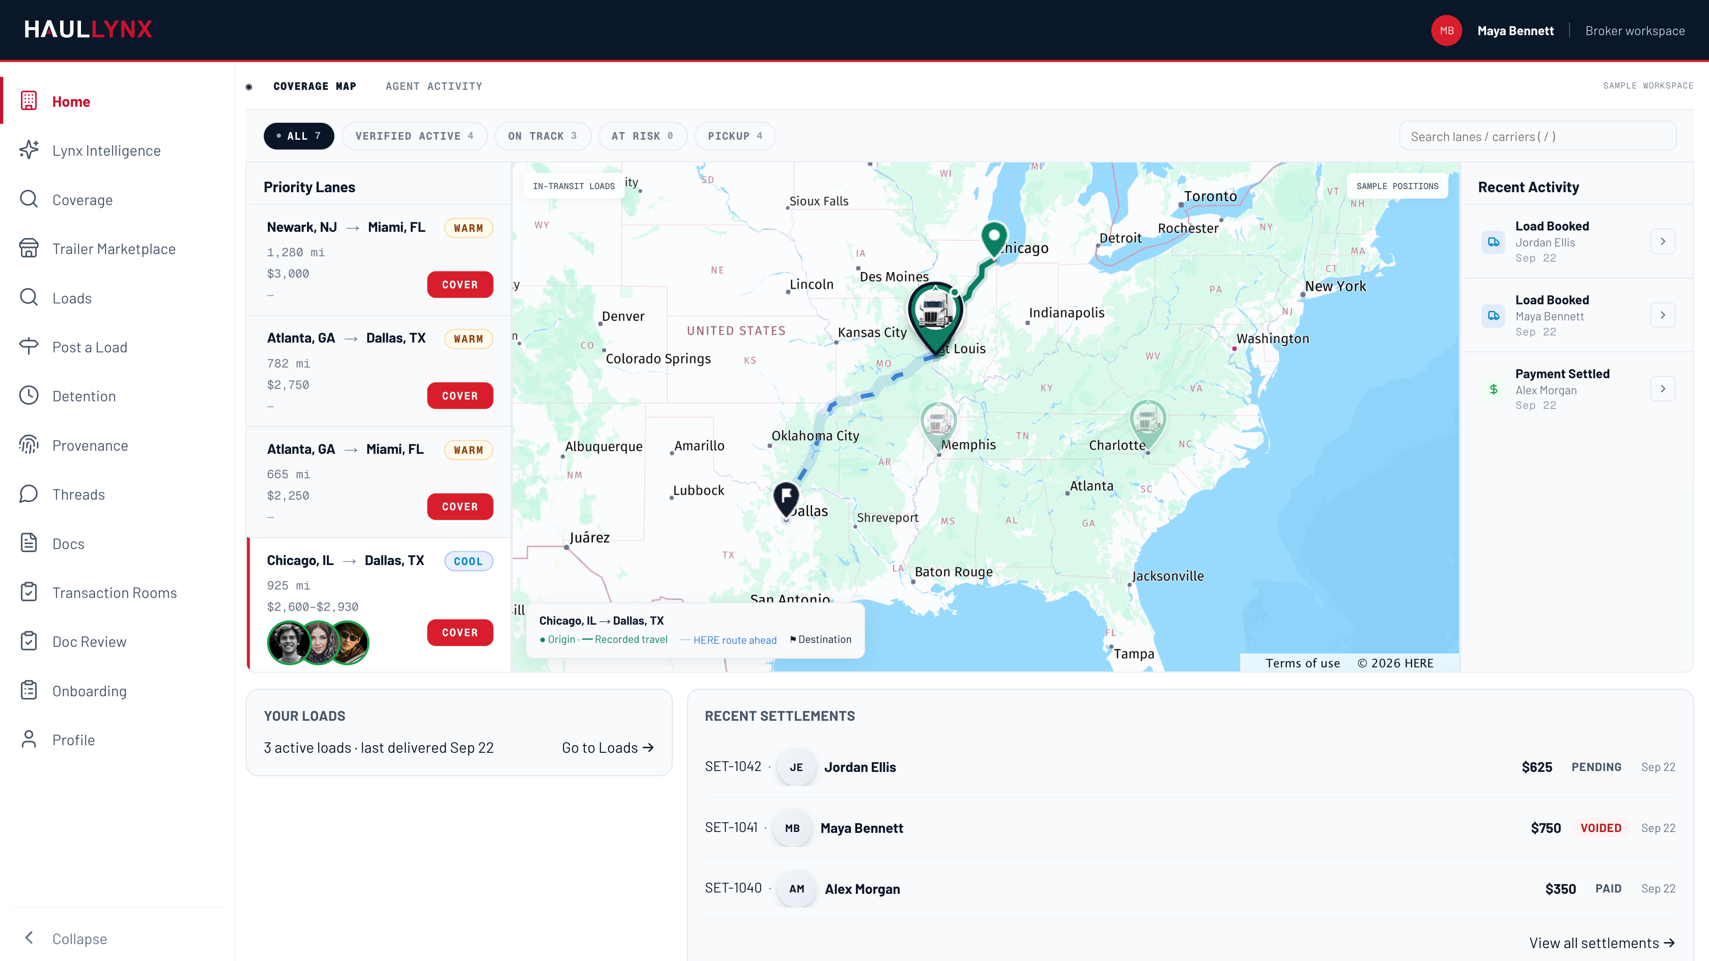Screen dimensions: 1709x961
Task: Click the Threads chat bubble icon
Action: pos(28,494)
